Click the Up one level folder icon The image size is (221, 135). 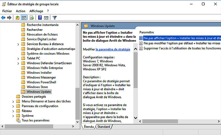(17, 18)
